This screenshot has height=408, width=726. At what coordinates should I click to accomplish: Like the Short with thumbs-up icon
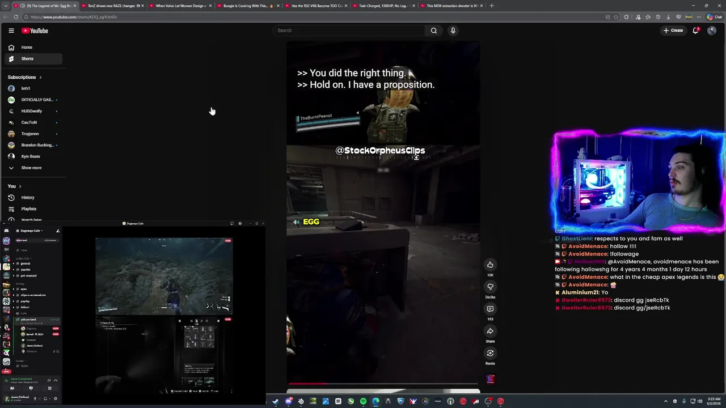coord(490,265)
